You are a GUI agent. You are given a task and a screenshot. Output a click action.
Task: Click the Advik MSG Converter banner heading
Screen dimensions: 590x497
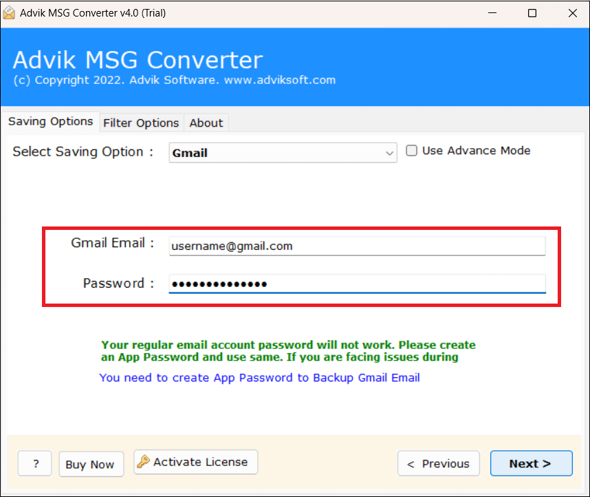(x=138, y=60)
